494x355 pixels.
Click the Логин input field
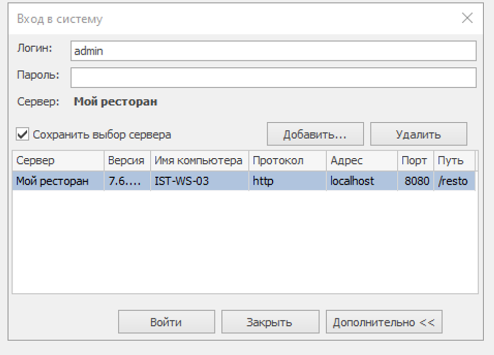click(273, 51)
